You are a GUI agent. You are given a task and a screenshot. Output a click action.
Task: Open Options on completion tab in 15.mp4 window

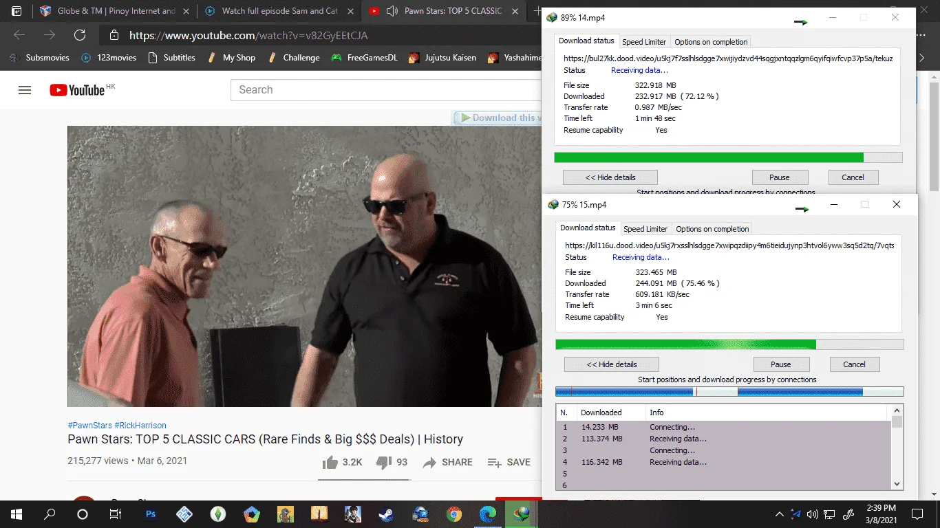click(x=712, y=229)
